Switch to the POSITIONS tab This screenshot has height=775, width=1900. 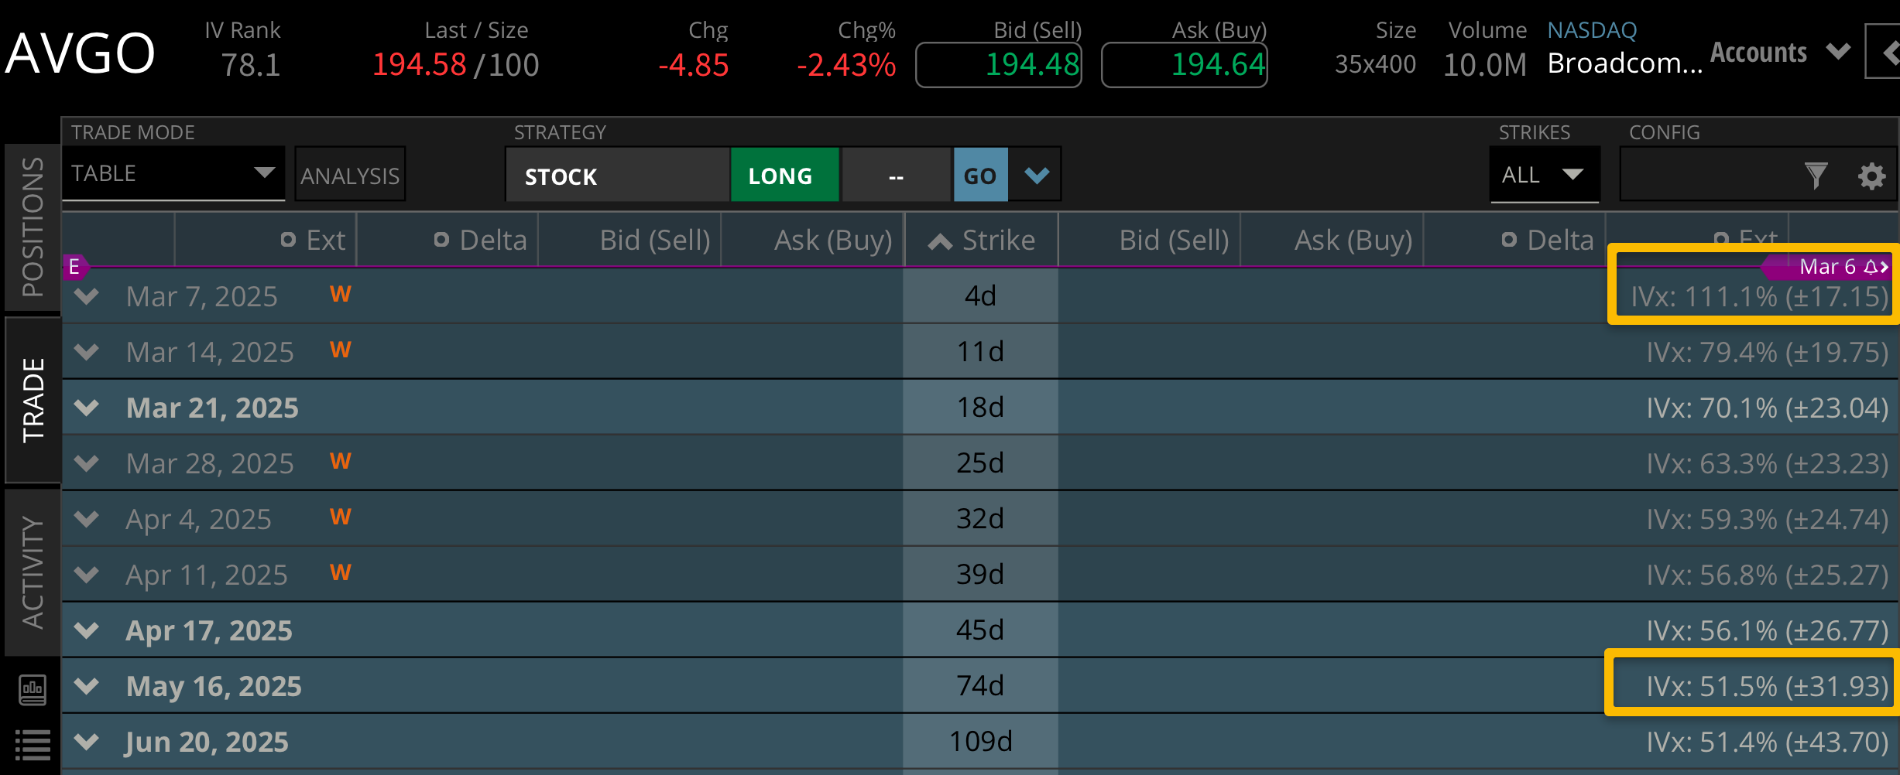pos(33,227)
